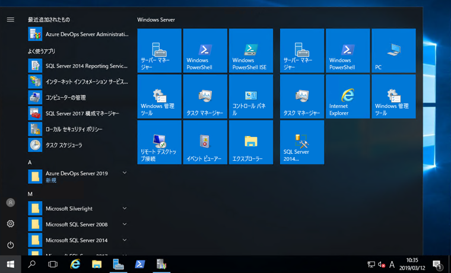
Task: Open Task View from the taskbar
Action: click(53, 264)
